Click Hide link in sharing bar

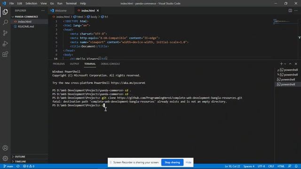pyautogui.click(x=188, y=162)
